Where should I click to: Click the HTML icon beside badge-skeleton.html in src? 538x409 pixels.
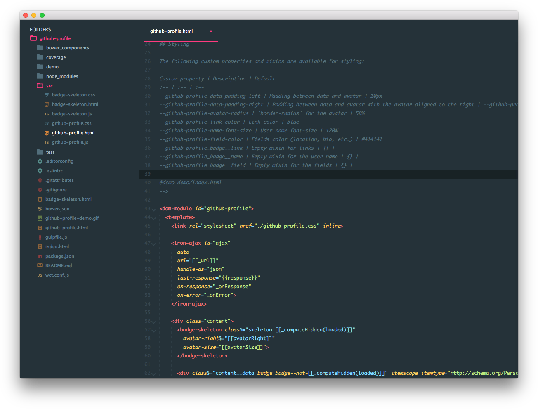point(47,104)
